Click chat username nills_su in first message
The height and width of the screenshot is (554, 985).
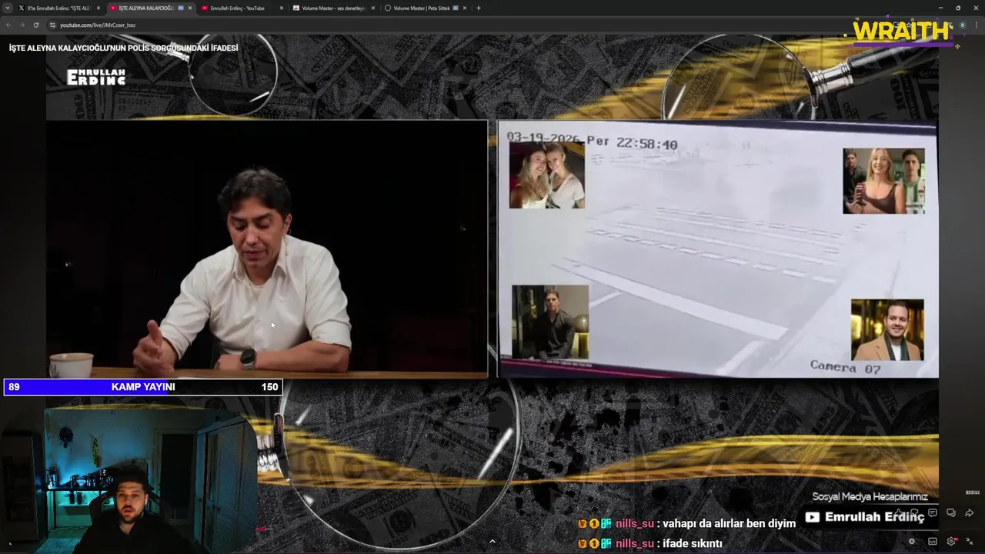point(634,523)
